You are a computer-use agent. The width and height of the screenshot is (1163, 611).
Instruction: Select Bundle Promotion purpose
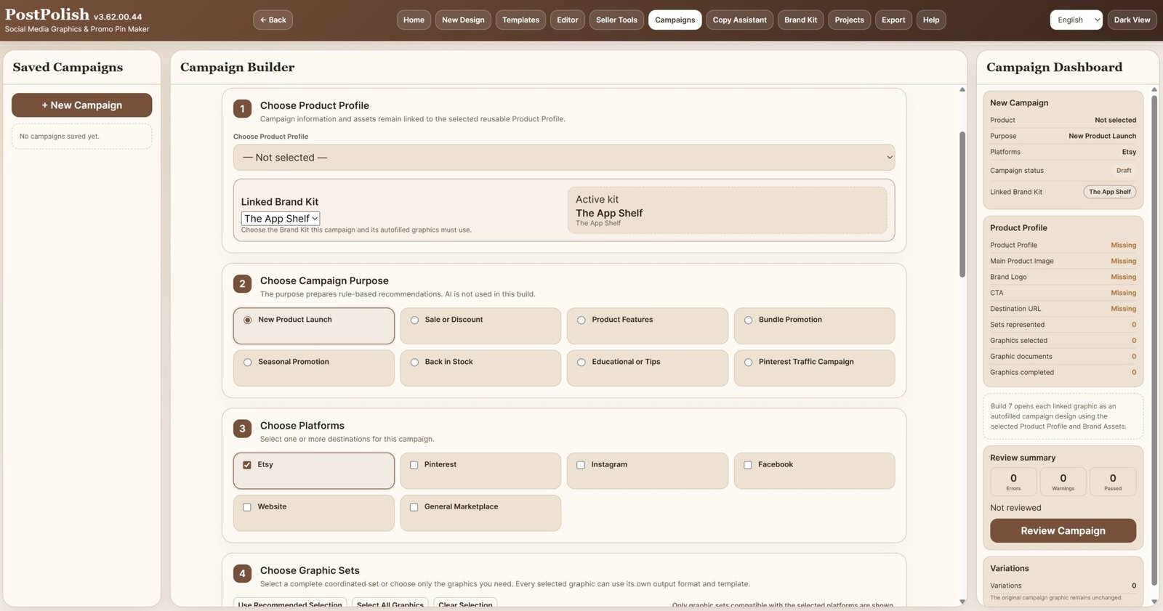click(814, 325)
